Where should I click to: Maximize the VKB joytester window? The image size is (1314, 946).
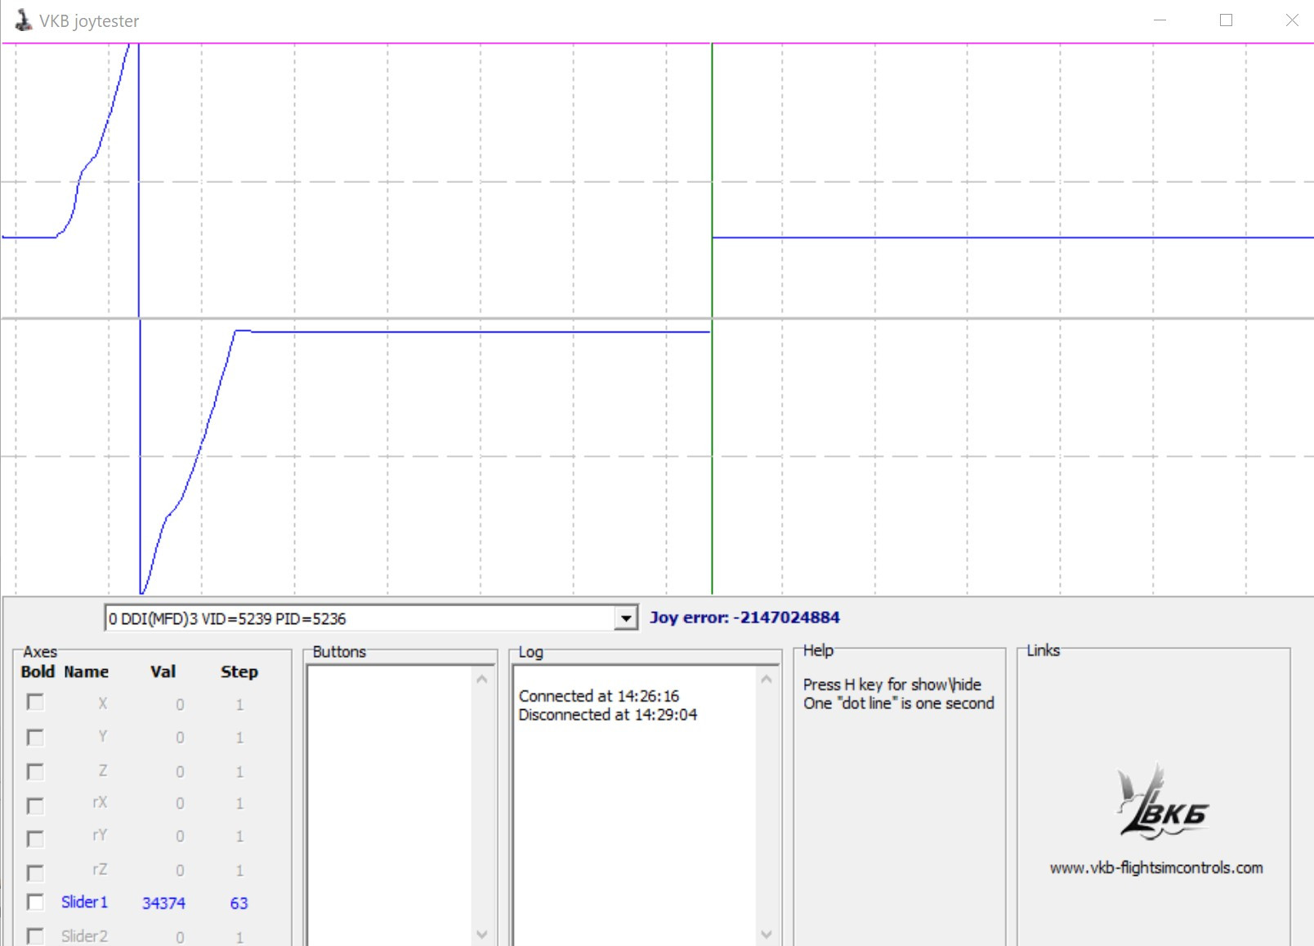(x=1226, y=20)
